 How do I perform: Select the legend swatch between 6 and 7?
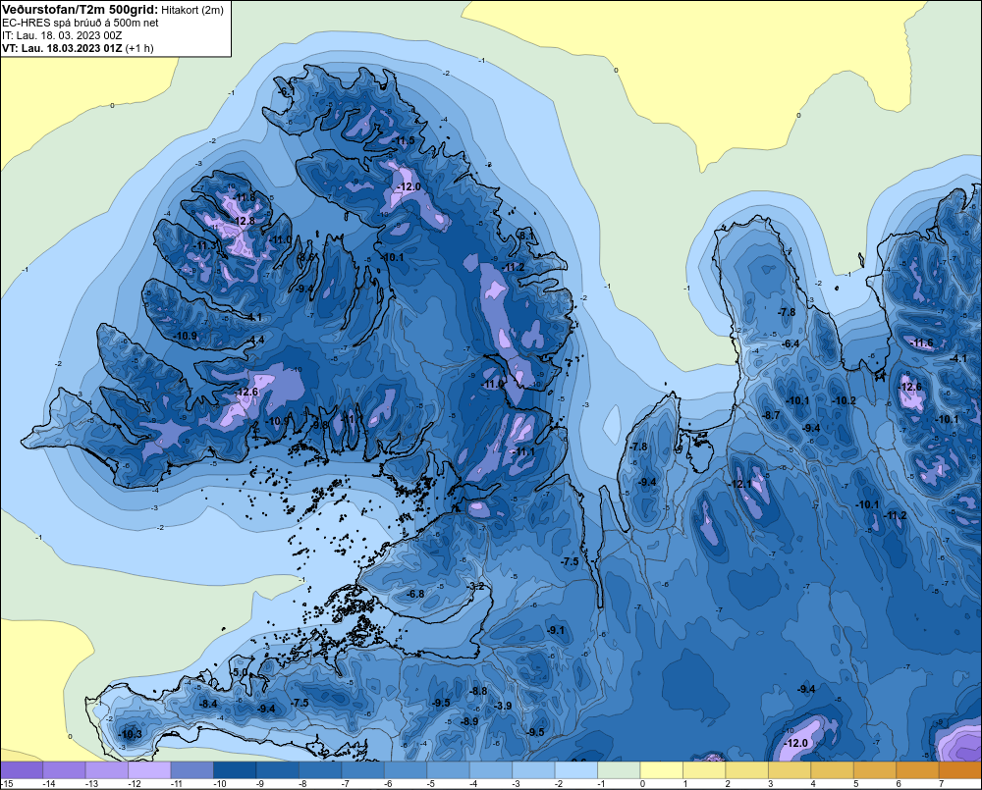[917, 770]
